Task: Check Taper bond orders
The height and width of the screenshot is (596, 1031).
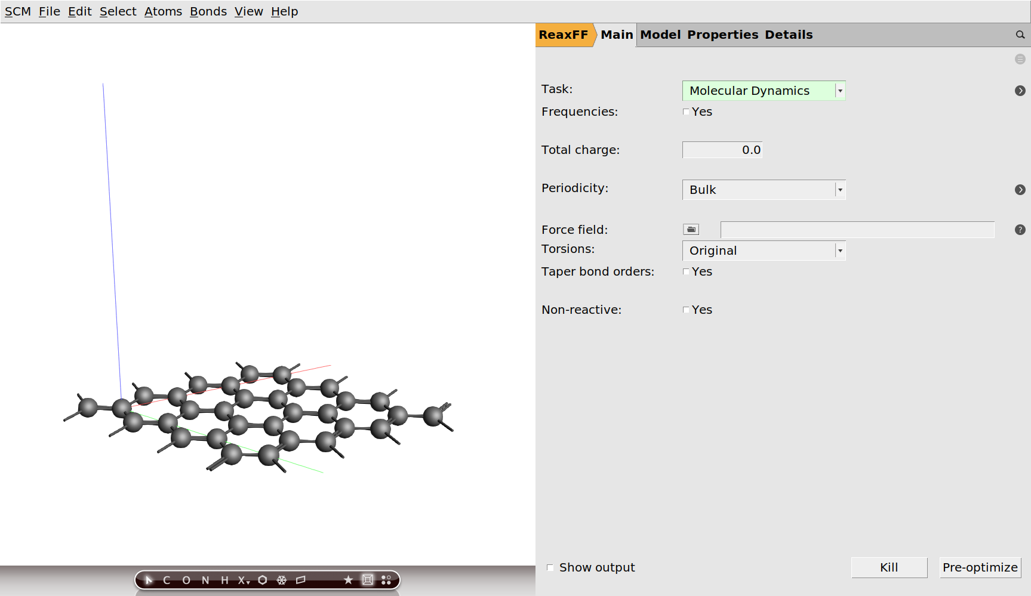Action: tap(686, 271)
